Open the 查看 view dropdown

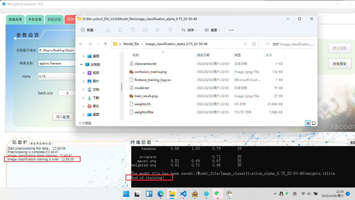212,30
